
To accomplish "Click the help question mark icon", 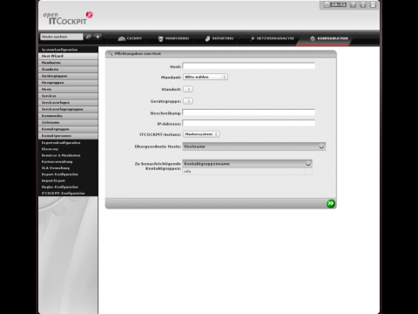I will pos(353,4).
